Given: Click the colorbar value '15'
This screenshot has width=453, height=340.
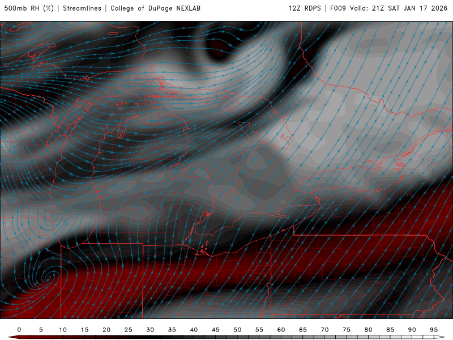Looking at the screenshot, I should [84, 330].
